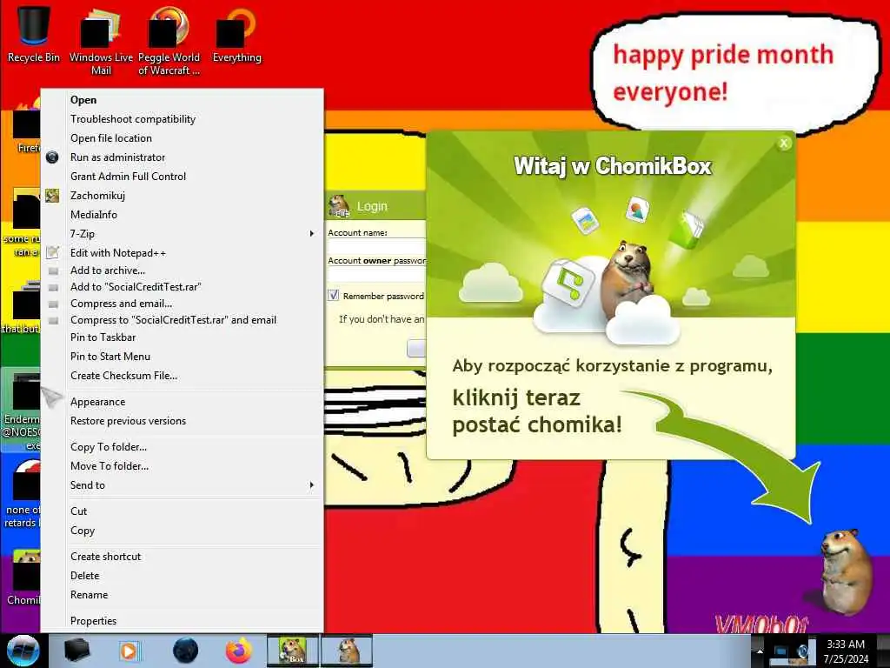Open the clock showing 3:33 AM

(846, 651)
